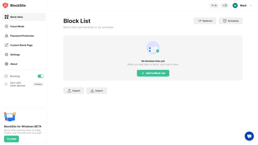Image resolution: width=258 pixels, height=145 pixels.
Task: Click the sync arrows icon
Action: tap(6, 84)
